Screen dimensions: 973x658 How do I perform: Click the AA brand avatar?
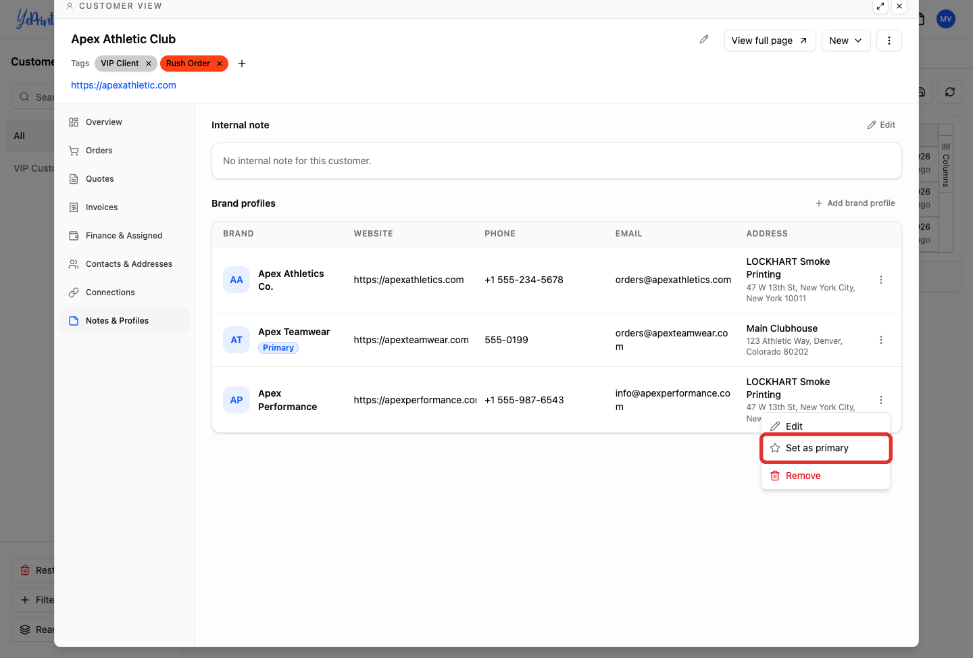point(236,280)
